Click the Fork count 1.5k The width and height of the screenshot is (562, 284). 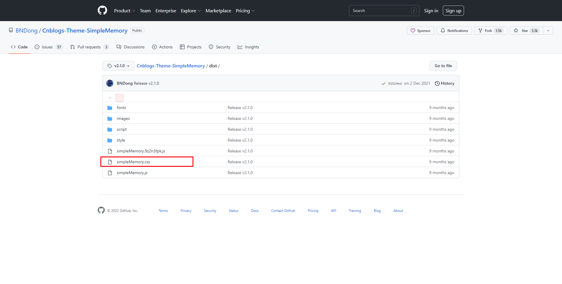[x=499, y=30]
